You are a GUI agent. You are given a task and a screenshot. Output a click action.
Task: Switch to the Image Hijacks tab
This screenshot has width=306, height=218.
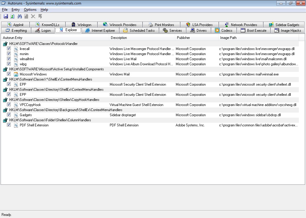(x=287, y=31)
